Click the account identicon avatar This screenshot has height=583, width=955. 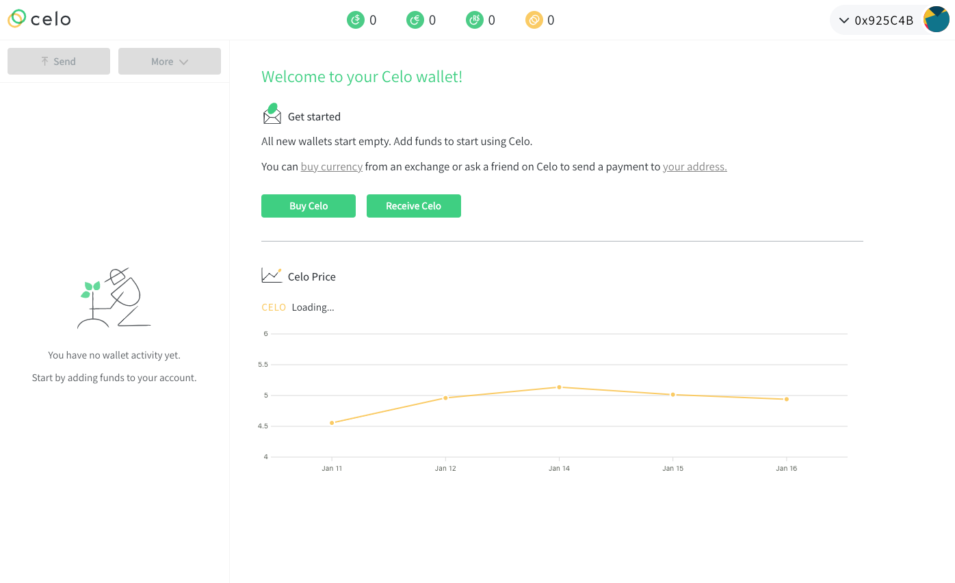[x=936, y=20]
